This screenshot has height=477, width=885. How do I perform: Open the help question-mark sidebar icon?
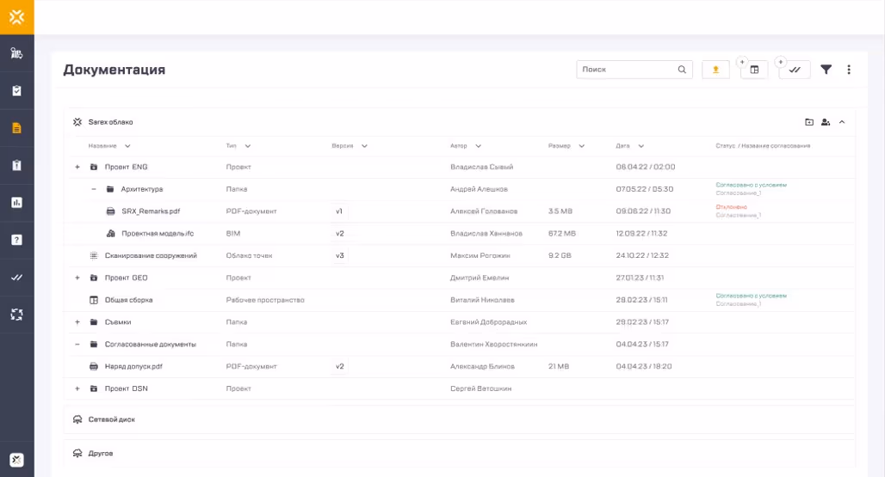pyautogui.click(x=17, y=240)
